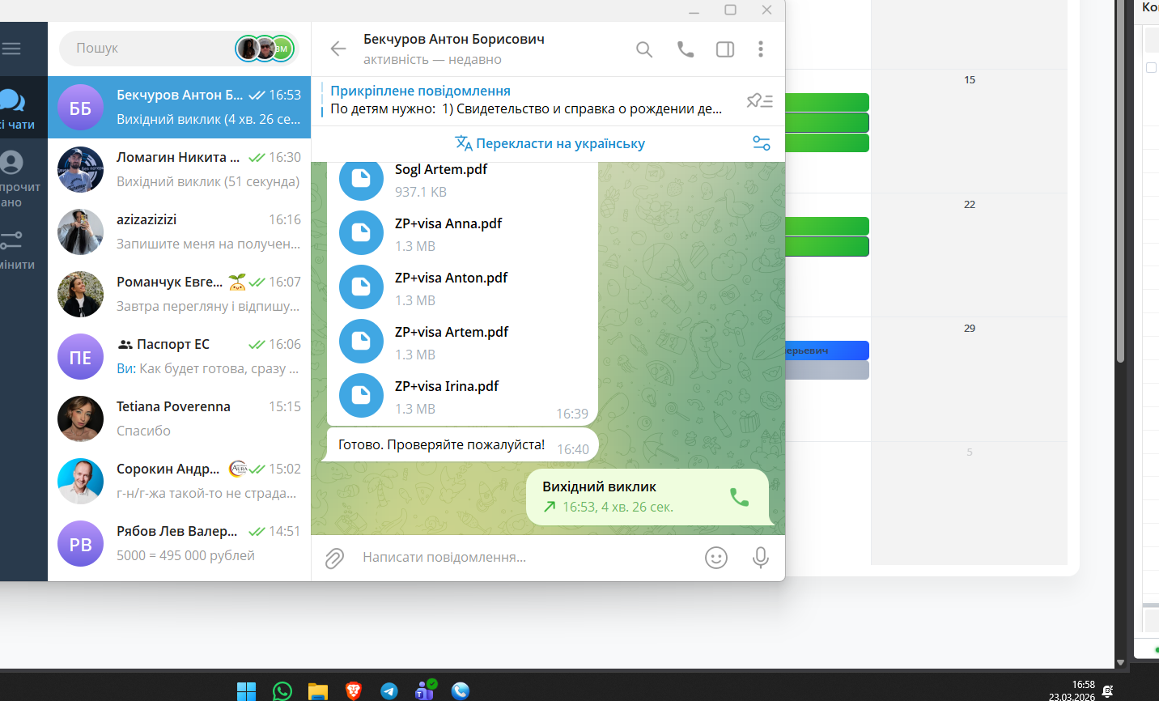The width and height of the screenshot is (1159, 701).
Task: Open the All chats folder
Action: click(16, 108)
